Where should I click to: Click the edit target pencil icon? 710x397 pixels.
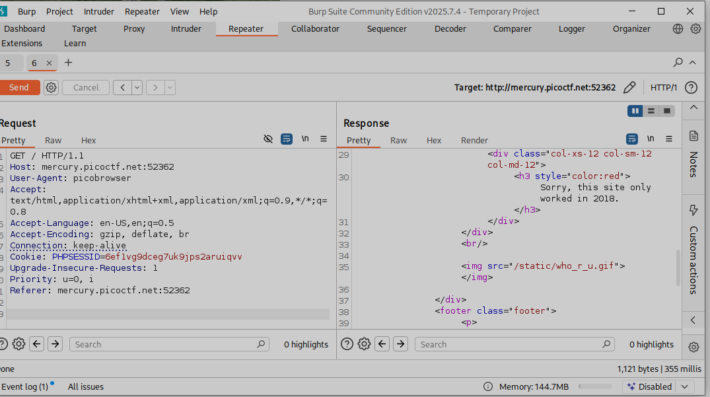click(629, 87)
